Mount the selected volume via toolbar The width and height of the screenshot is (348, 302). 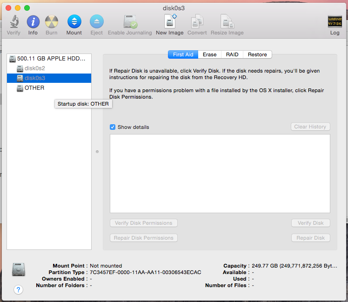[74, 21]
